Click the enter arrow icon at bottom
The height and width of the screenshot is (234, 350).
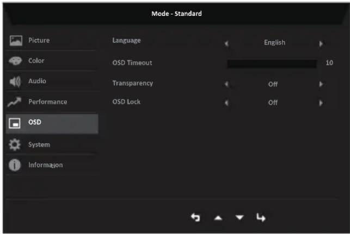[261, 218]
